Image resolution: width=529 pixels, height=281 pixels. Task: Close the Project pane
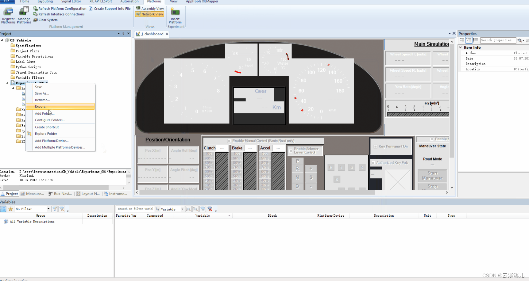pyautogui.click(x=129, y=33)
